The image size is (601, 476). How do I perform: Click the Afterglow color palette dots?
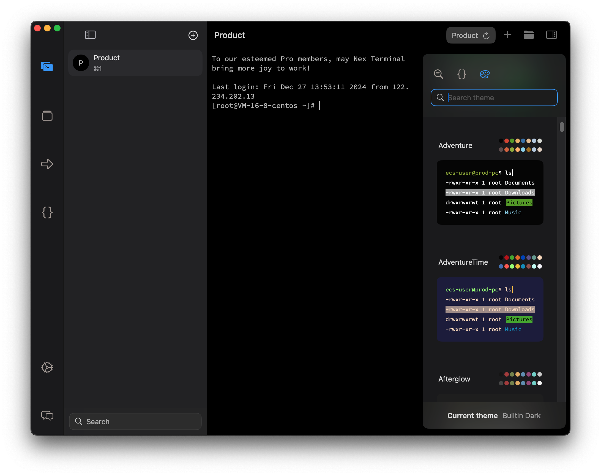520,379
